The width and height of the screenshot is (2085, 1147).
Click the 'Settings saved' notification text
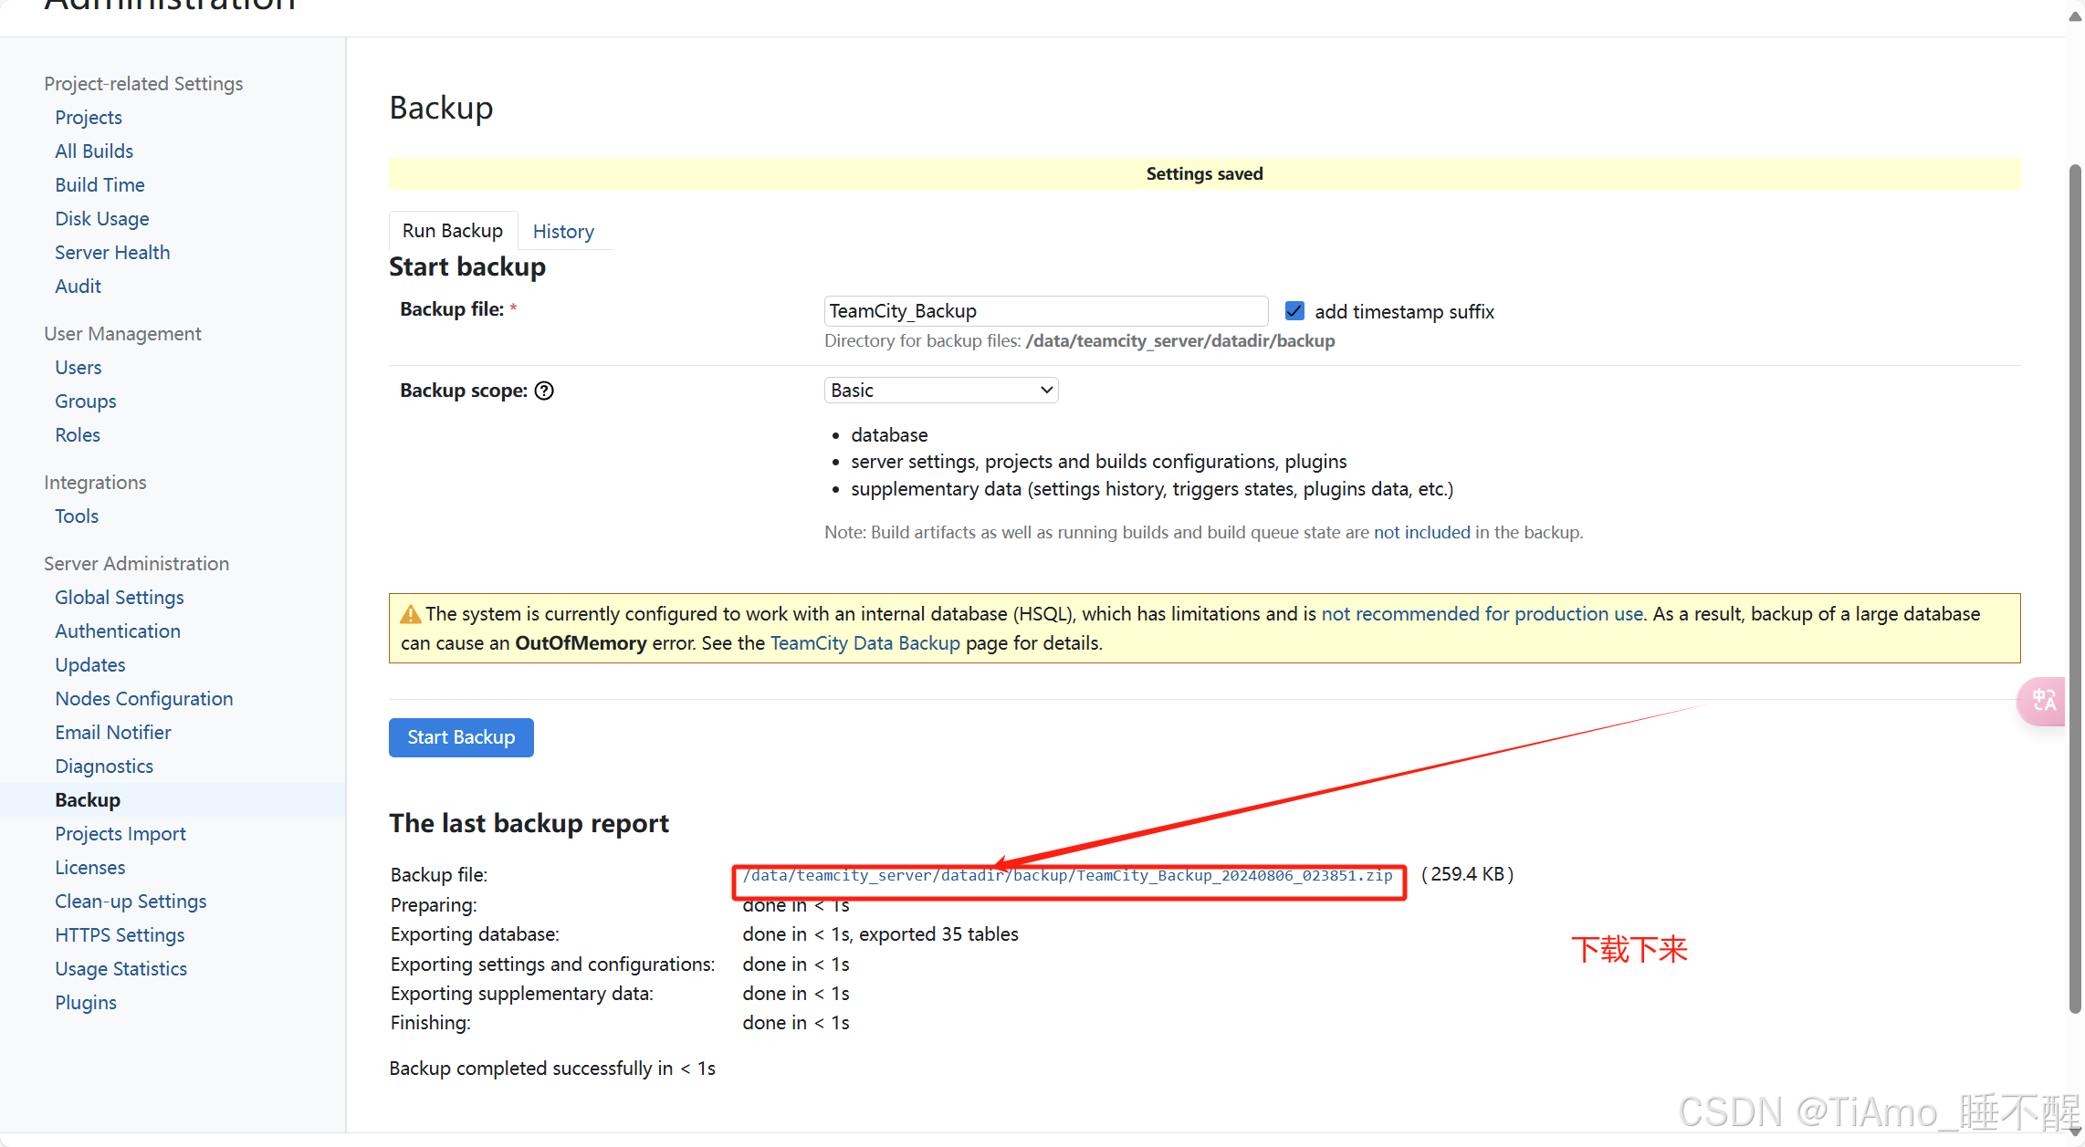(1205, 174)
